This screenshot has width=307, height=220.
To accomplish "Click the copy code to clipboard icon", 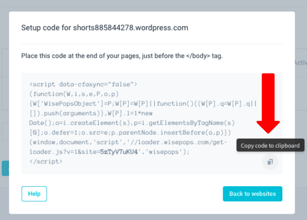I will (x=270, y=162).
